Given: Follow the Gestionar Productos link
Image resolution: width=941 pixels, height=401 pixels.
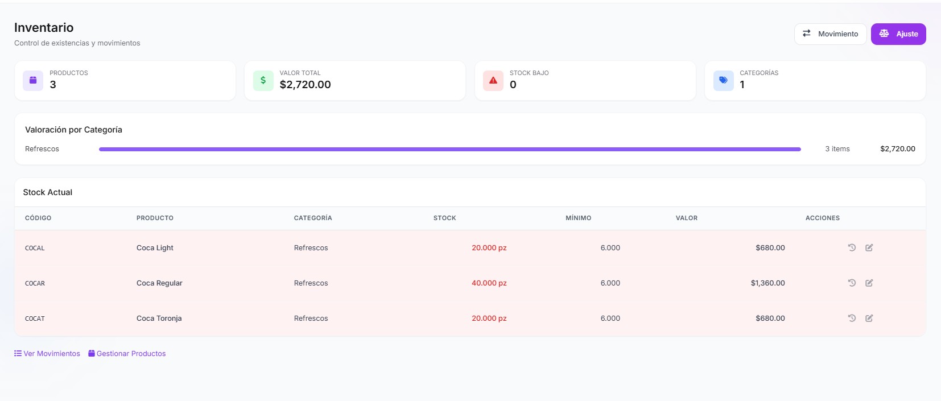Looking at the screenshot, I should [127, 353].
